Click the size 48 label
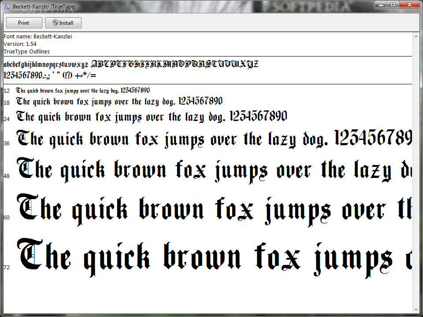This screenshot has height=317, width=423. pyautogui.click(x=7, y=176)
